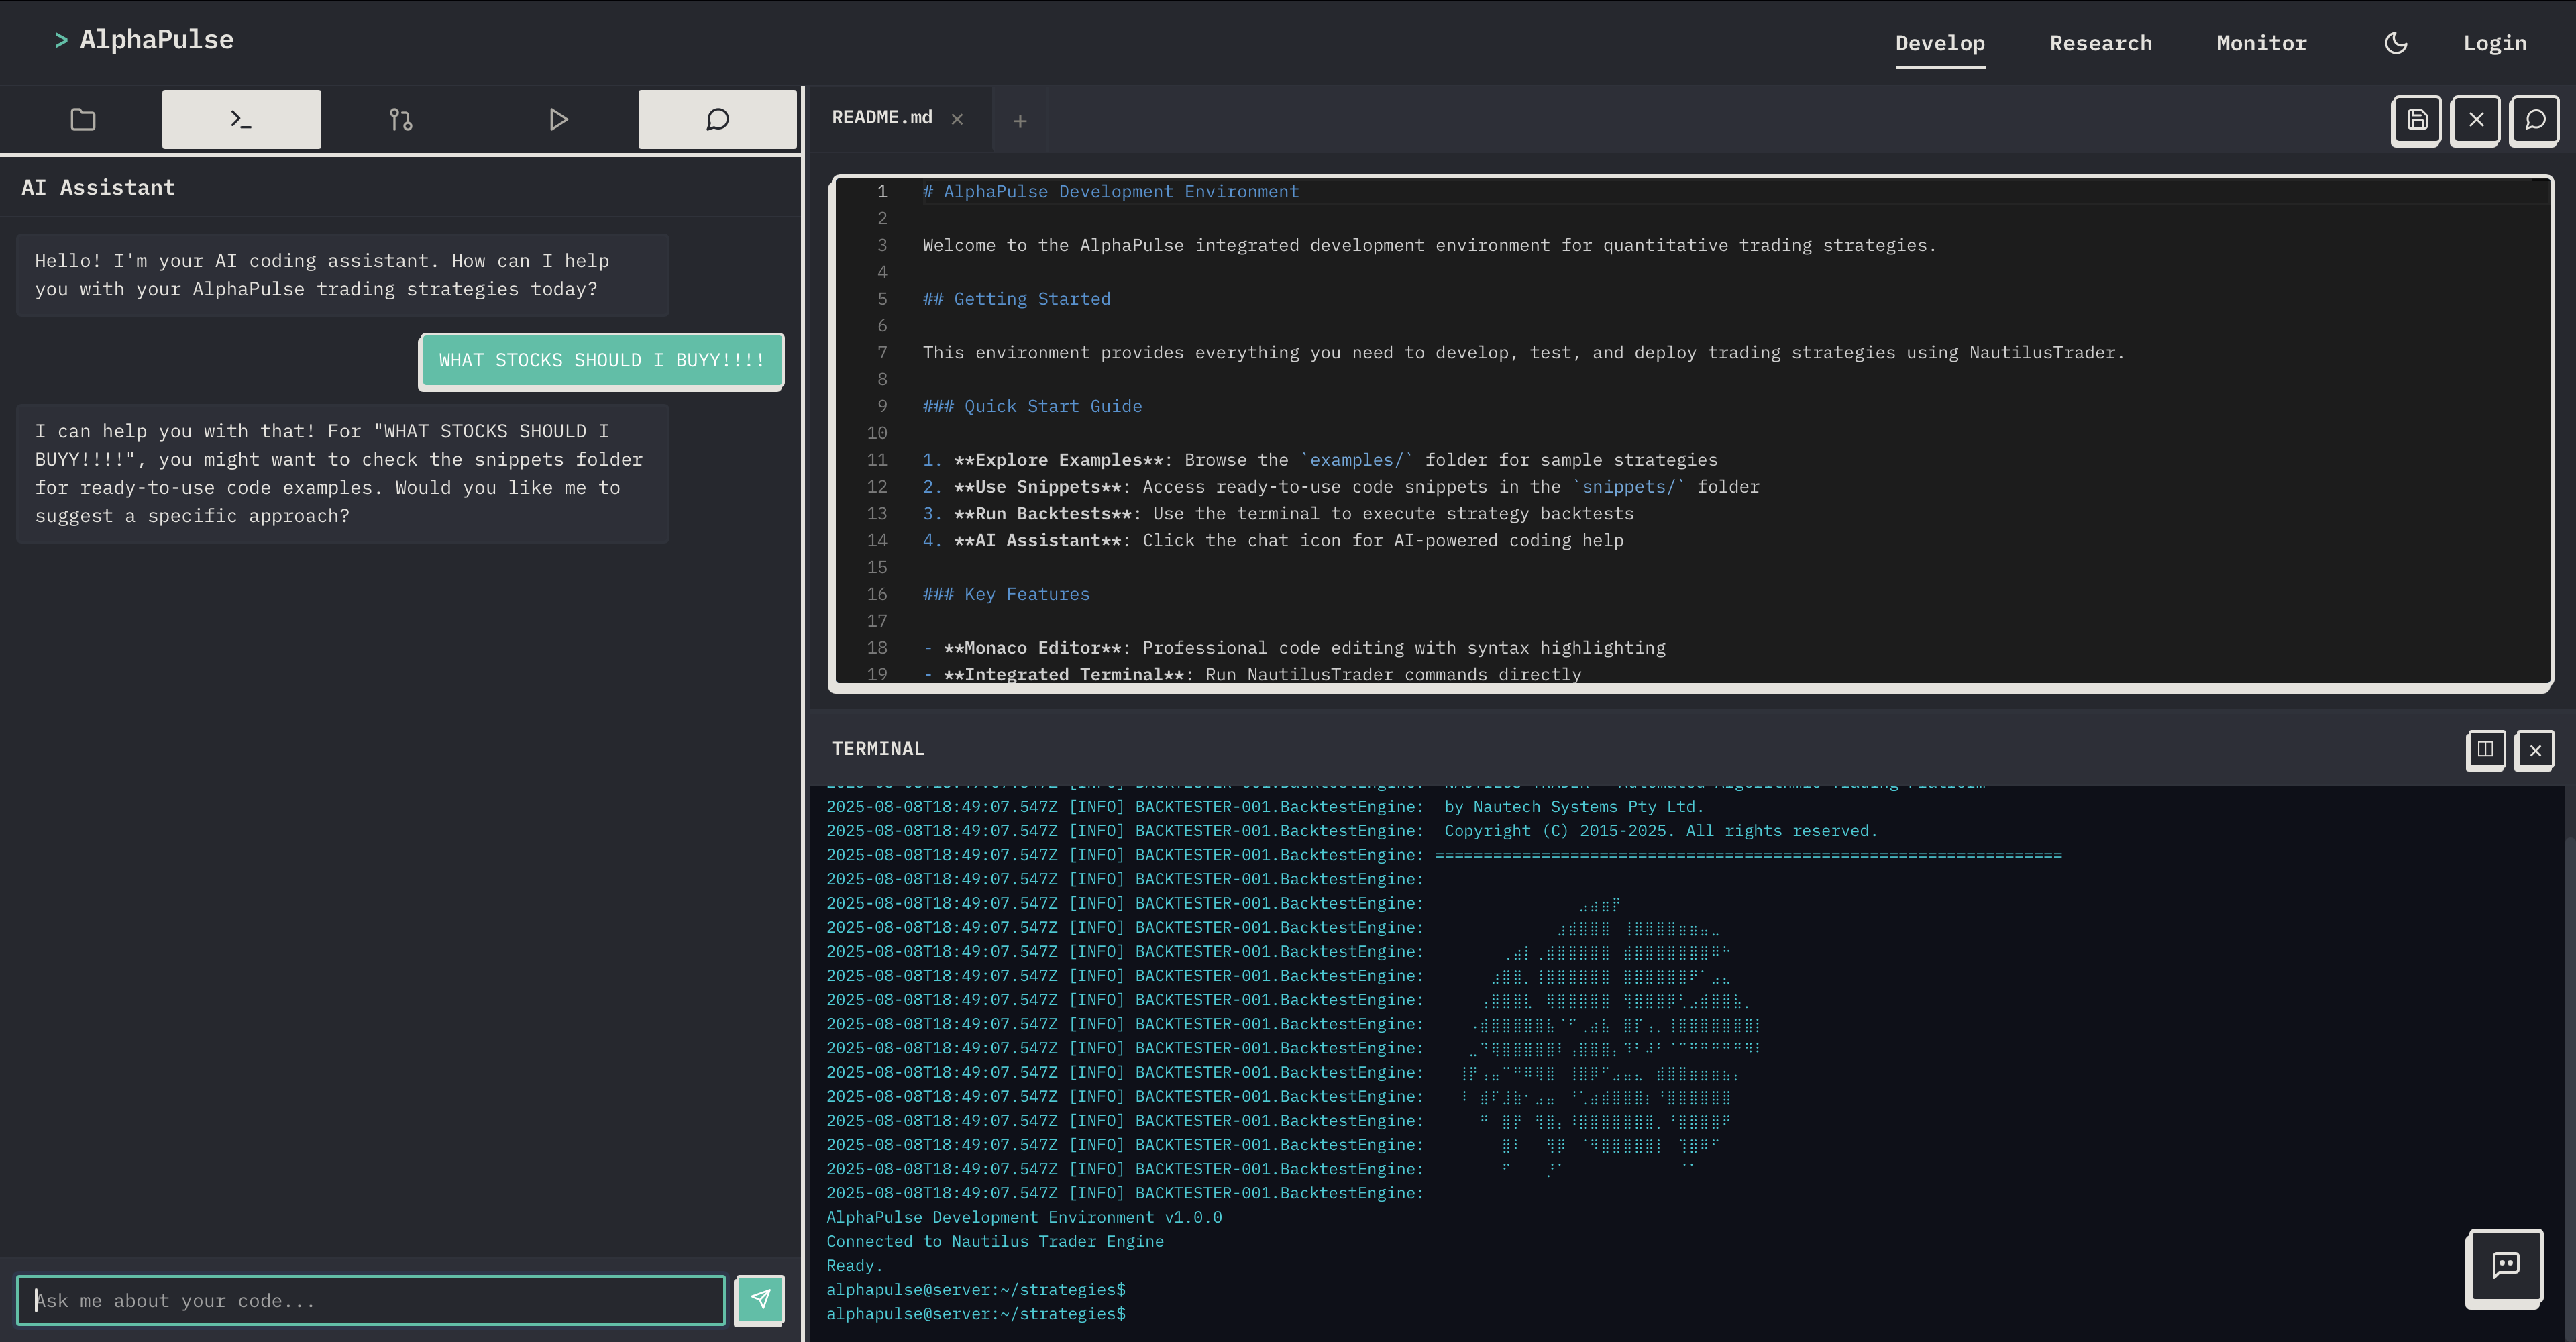Viewport: 2576px width, 1342px height.
Task: Click the run play triangle icon
Action: [x=559, y=120]
